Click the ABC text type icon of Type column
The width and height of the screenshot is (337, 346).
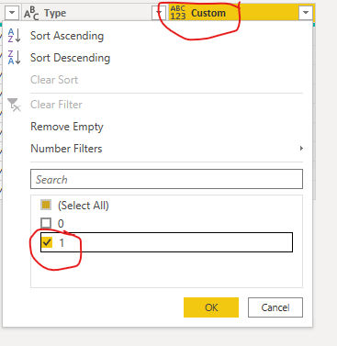[31, 14]
